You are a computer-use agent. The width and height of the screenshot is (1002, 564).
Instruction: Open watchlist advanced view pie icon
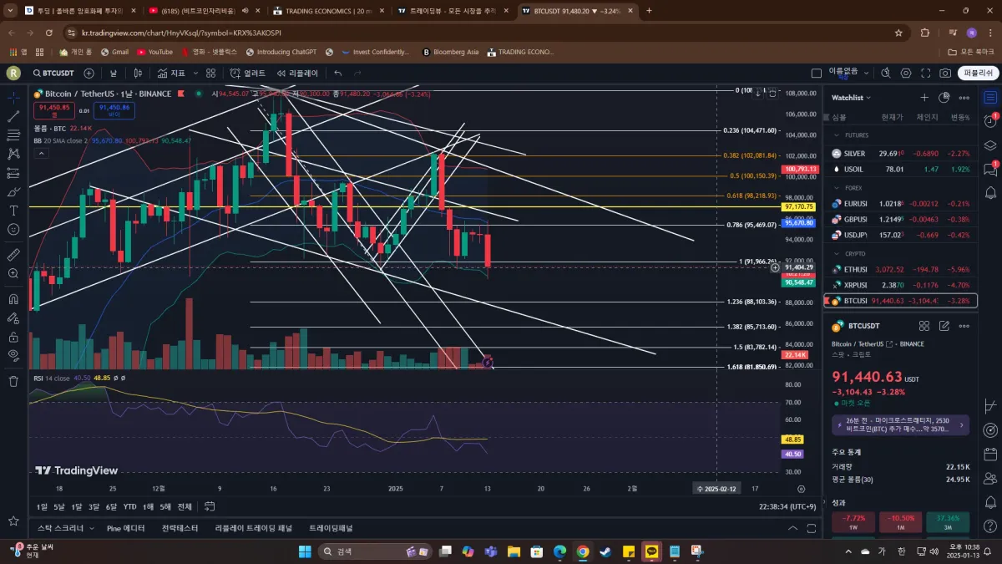click(x=944, y=98)
